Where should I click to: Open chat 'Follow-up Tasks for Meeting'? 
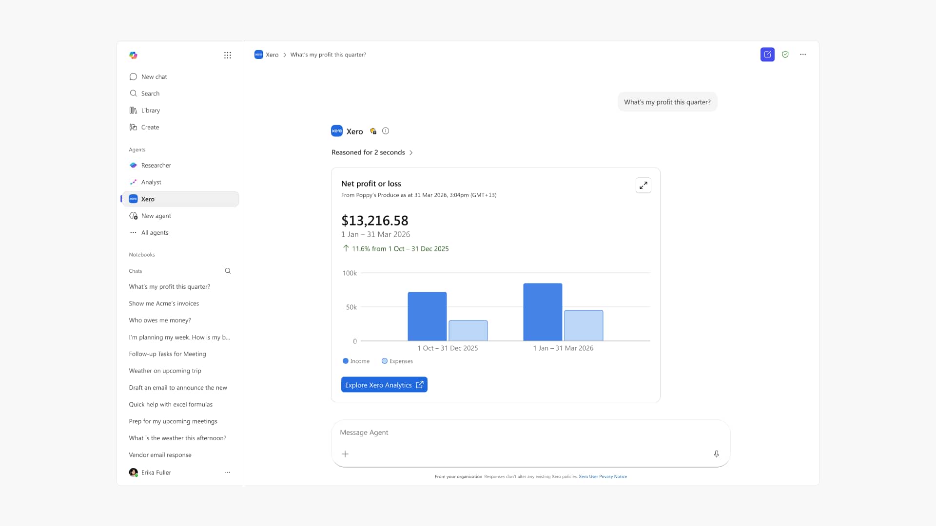167,354
